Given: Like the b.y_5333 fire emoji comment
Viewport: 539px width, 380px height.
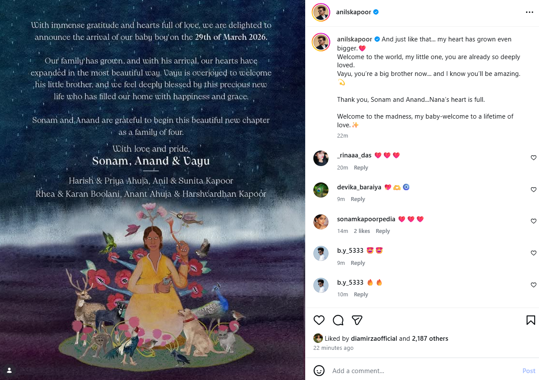Looking at the screenshot, I should coord(533,285).
